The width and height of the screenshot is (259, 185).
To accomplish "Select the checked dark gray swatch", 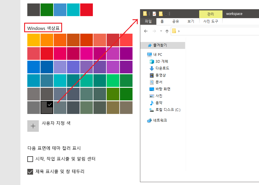I will 47,108.
